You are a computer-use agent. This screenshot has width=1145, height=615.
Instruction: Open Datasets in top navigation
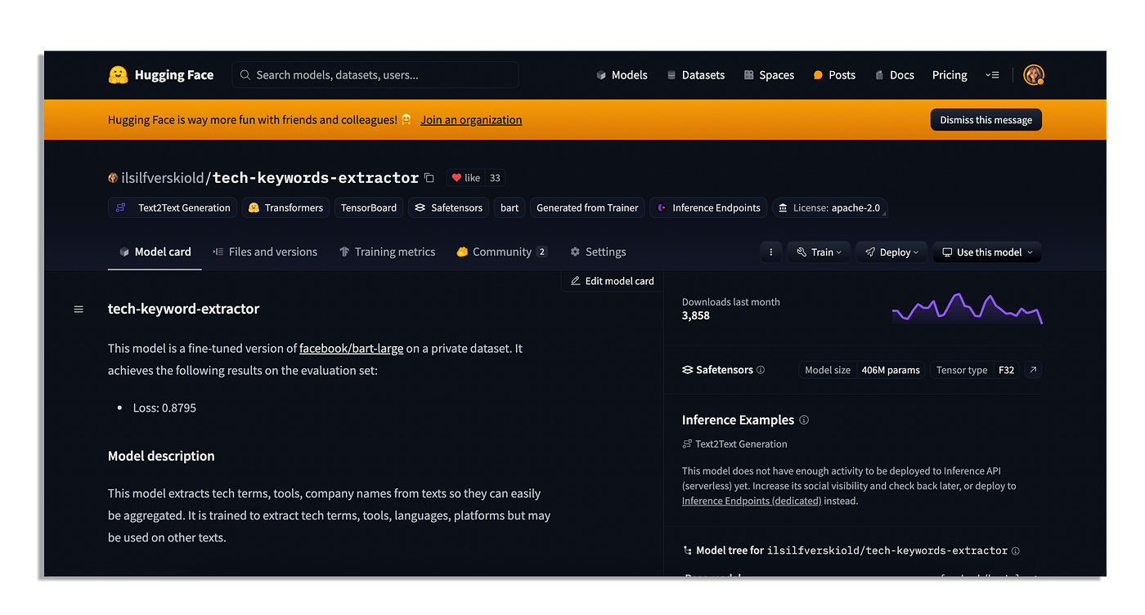click(695, 75)
